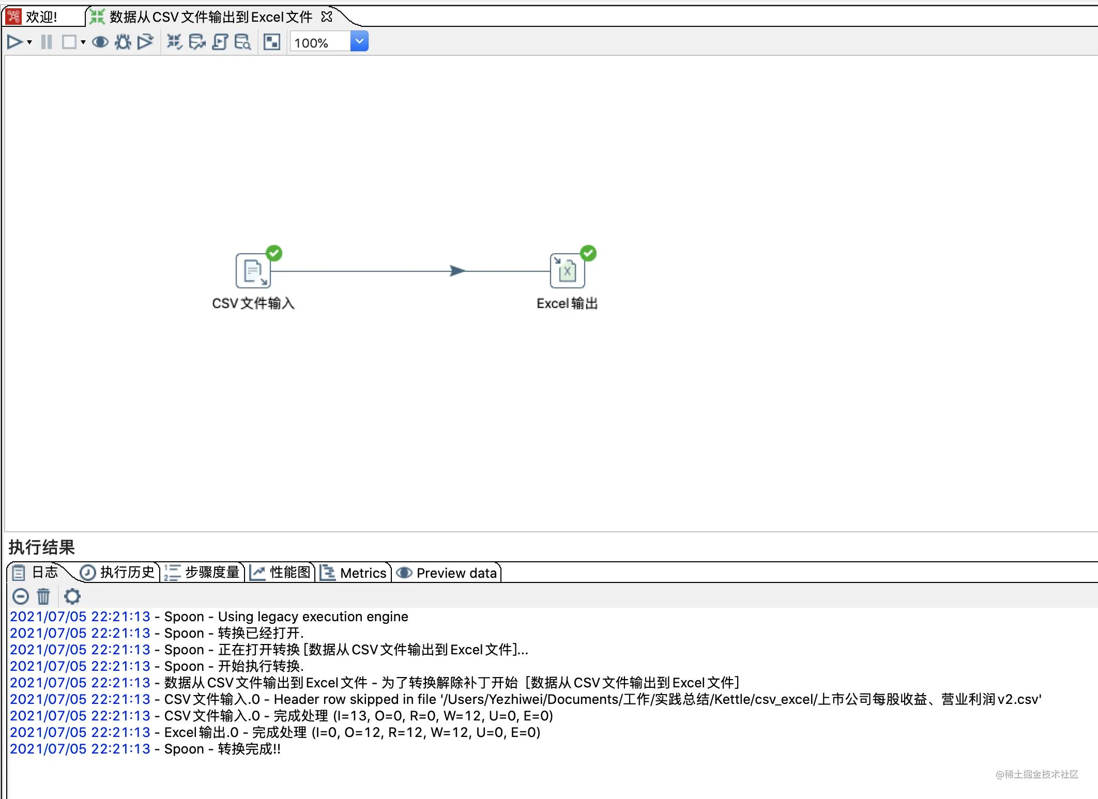Viewport: 1098px width, 799px height.
Task: Click the 执行结果 panel heading
Action: (42, 547)
